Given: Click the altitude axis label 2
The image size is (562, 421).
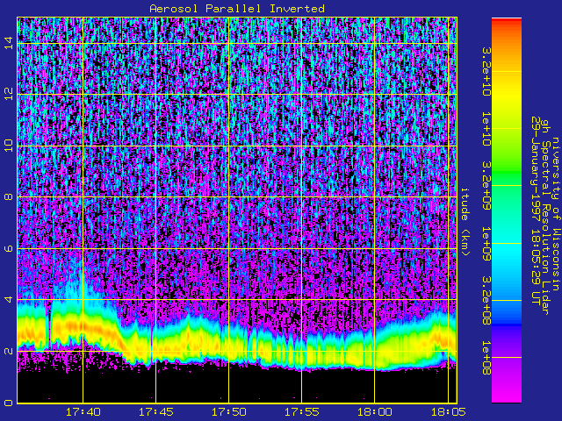Looking at the screenshot, I should 9,351.
